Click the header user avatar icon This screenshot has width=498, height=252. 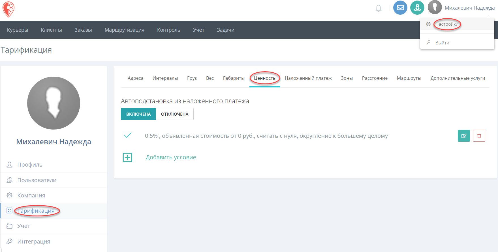[x=435, y=7]
